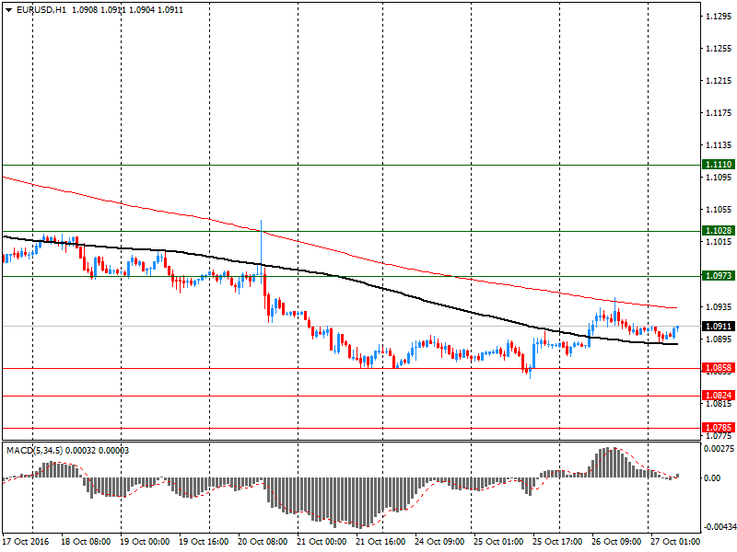Click the 1.1215 price scale value

[719, 81]
